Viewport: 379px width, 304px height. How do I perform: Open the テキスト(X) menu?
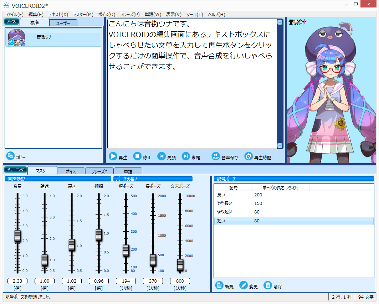click(58, 15)
